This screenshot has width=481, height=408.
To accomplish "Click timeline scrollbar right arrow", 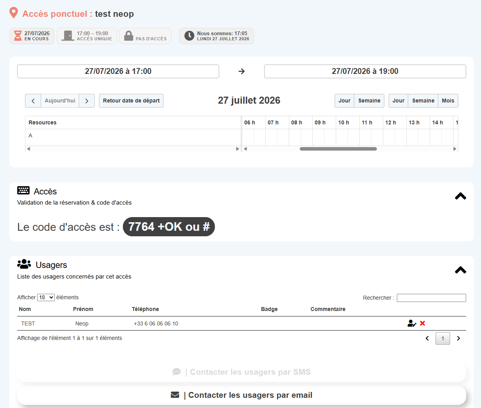I will coord(455,149).
